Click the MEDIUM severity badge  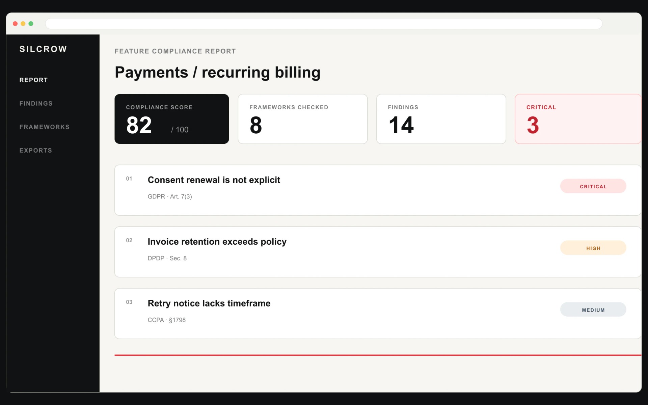(x=593, y=310)
